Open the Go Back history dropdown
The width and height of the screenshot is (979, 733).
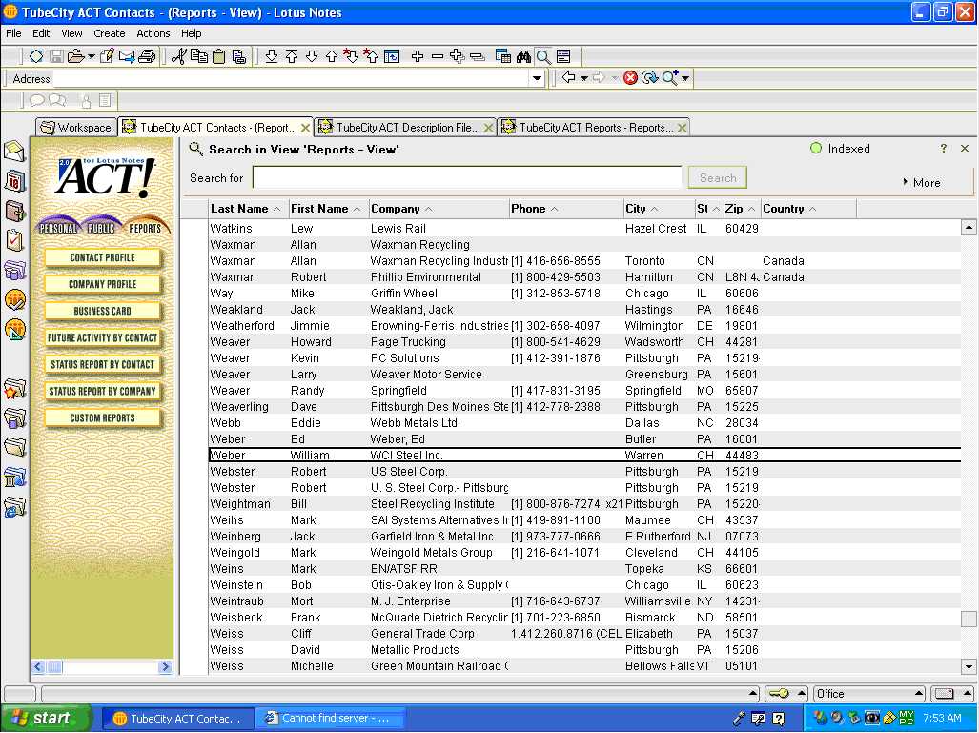click(x=583, y=78)
